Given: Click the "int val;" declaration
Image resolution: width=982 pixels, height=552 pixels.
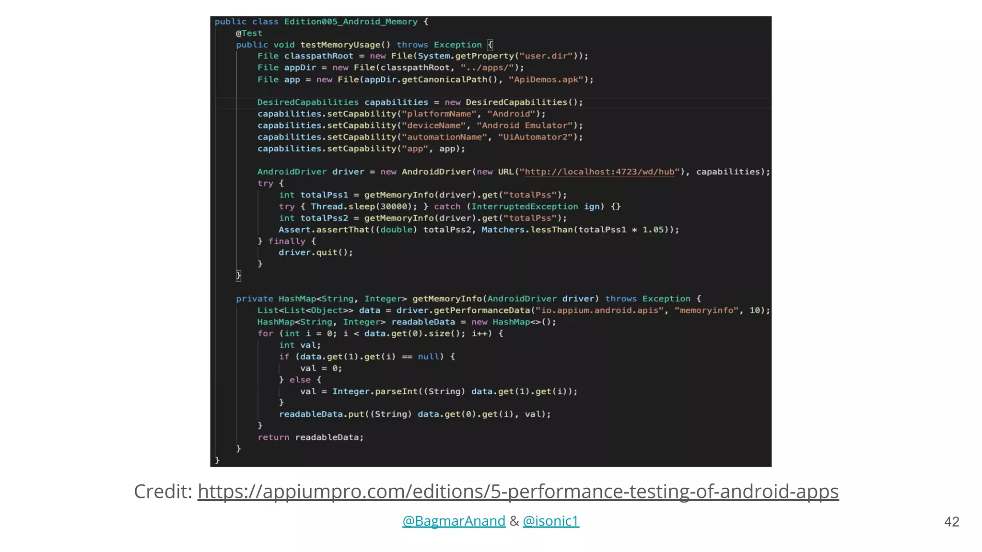Looking at the screenshot, I should click(x=300, y=345).
